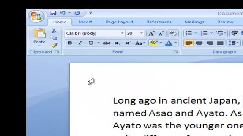243x136 pixels.
Task: Open the Review tab
Action: point(225,22)
